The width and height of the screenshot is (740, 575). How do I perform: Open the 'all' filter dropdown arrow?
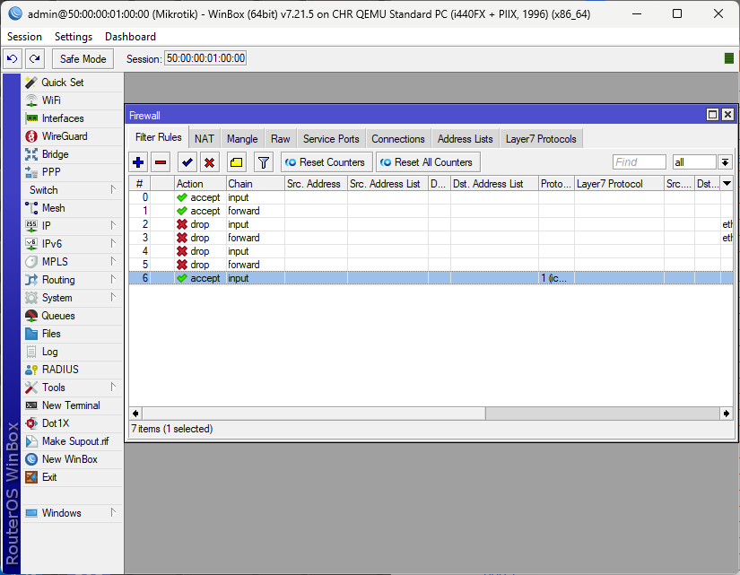coord(726,162)
